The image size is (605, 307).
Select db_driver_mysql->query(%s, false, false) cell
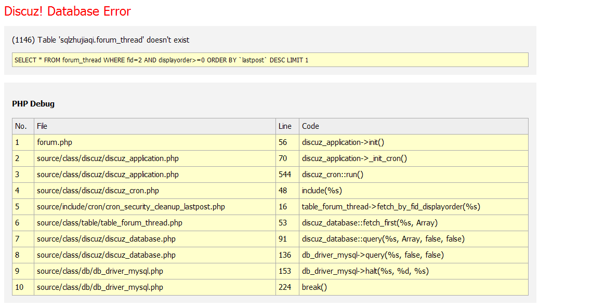click(x=414, y=255)
